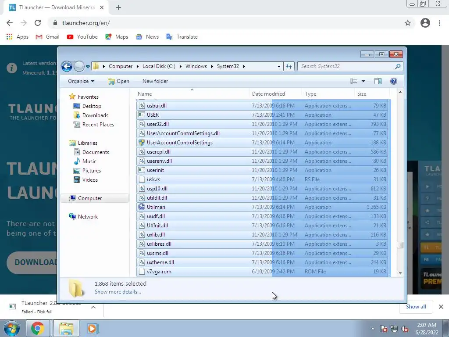Click the search magnifier icon

tap(398, 66)
